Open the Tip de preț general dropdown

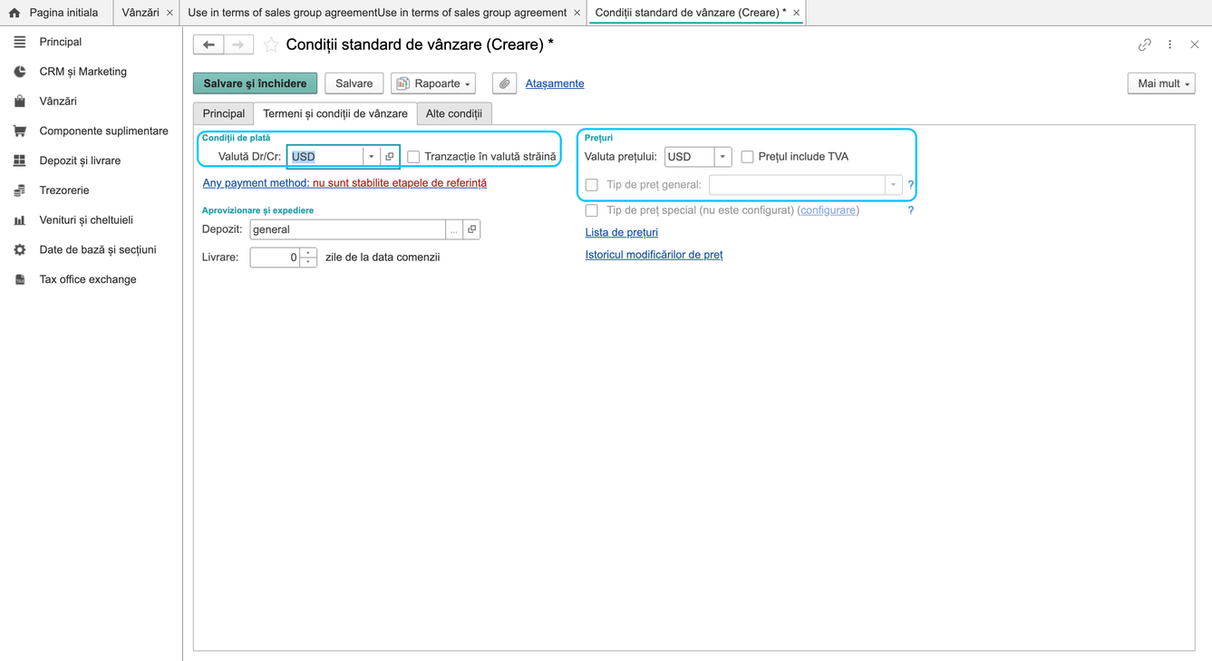[x=893, y=185]
